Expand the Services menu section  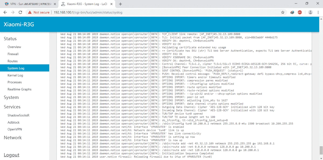[x=12, y=107]
